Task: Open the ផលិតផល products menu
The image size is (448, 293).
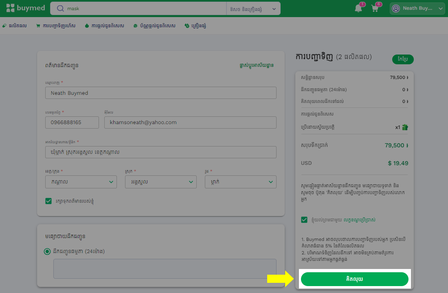Action: point(14,26)
